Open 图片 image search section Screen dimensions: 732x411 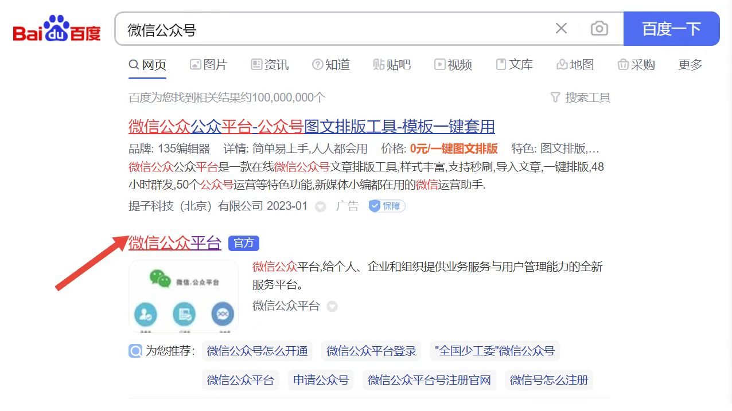click(x=209, y=64)
